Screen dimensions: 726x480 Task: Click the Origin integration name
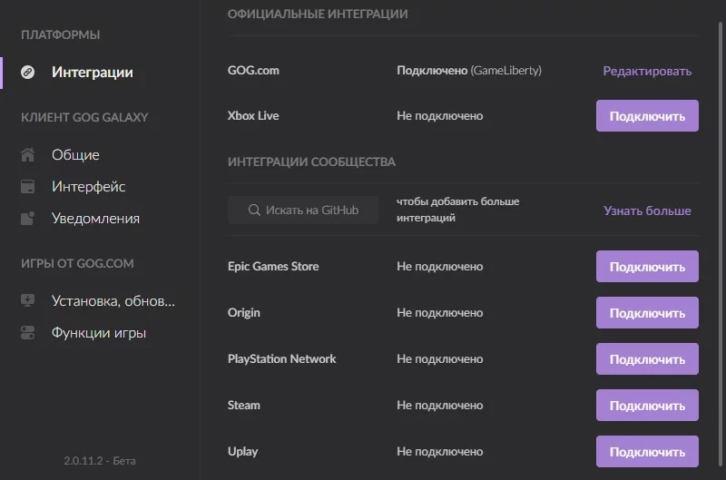coord(244,313)
